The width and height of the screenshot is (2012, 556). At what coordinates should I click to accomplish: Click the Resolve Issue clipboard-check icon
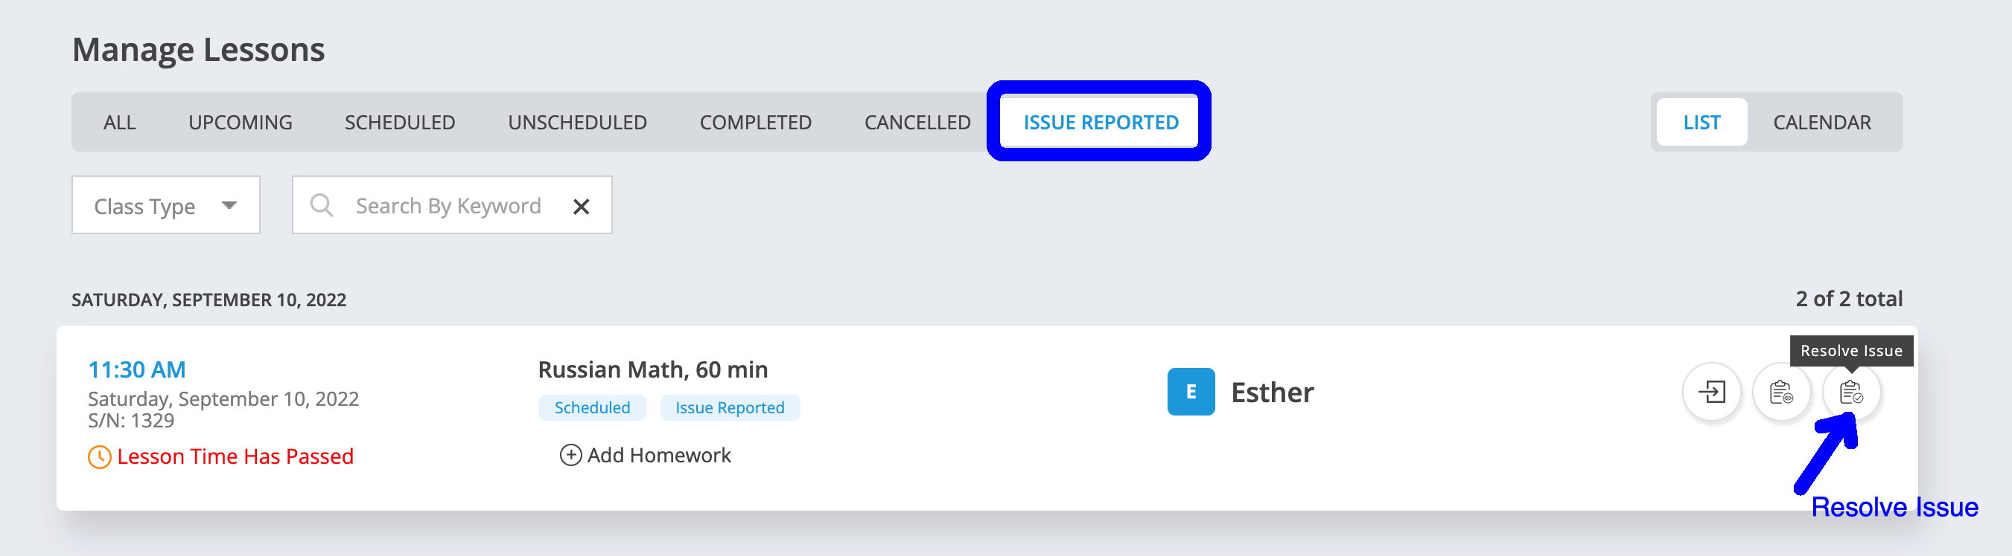point(1850,392)
